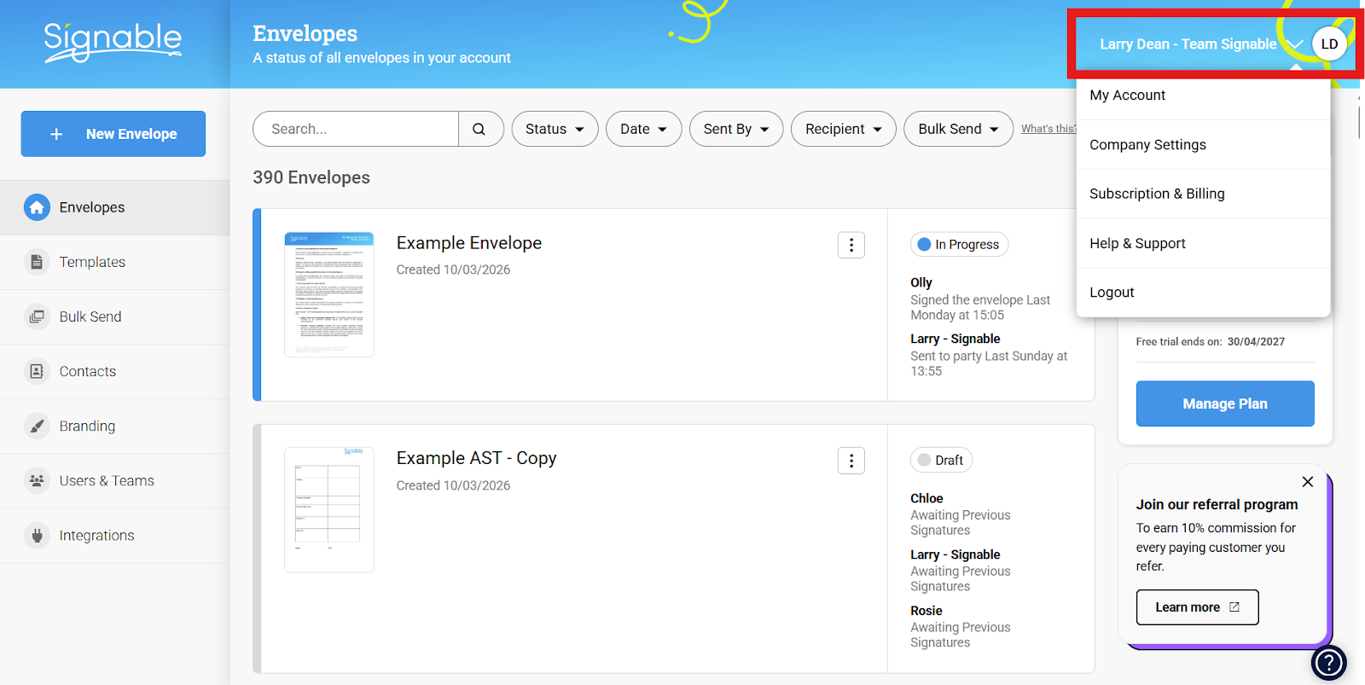This screenshot has width=1365, height=685.
Task: Click the Learn more button
Action: (x=1197, y=607)
